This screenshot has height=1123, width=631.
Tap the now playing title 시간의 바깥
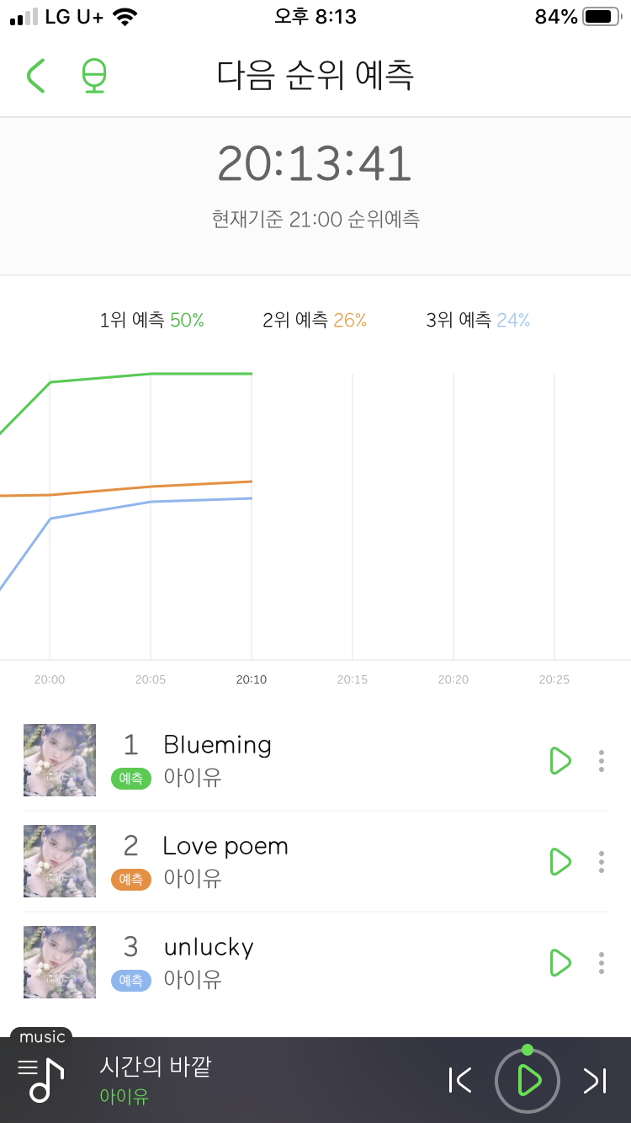click(x=156, y=1067)
